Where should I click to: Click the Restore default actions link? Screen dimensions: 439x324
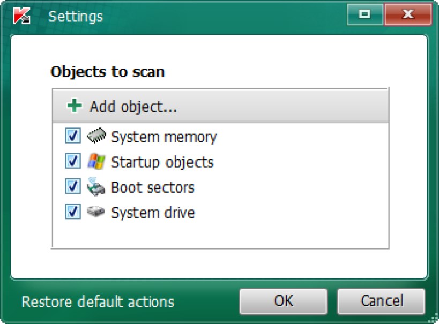98,302
